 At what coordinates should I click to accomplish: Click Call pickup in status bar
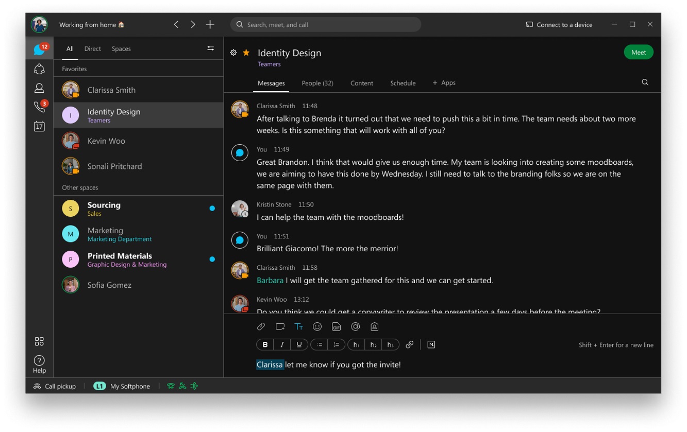55,386
